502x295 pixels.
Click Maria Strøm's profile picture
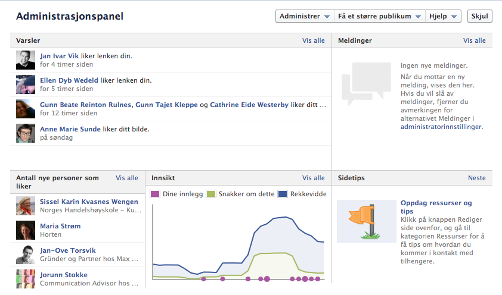[26, 230]
